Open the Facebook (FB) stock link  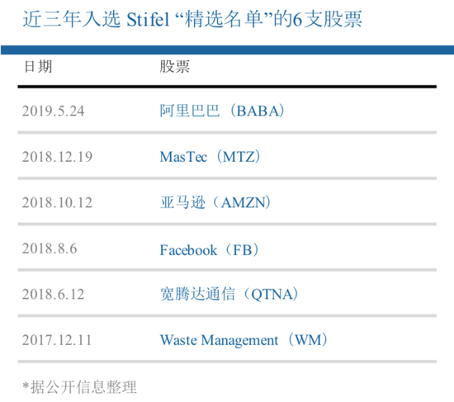click(x=209, y=250)
